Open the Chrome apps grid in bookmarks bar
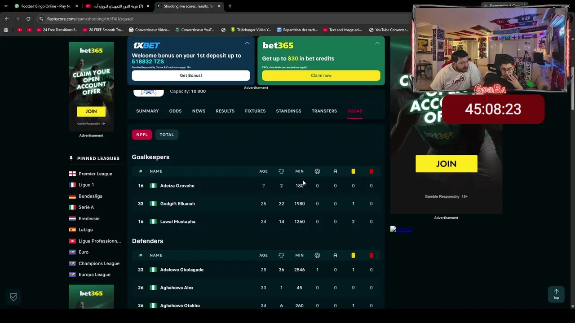The width and height of the screenshot is (575, 323). pyautogui.click(x=6, y=30)
